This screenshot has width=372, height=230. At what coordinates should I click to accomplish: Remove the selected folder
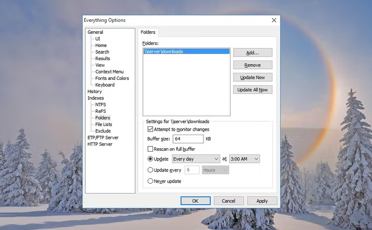pyautogui.click(x=253, y=65)
